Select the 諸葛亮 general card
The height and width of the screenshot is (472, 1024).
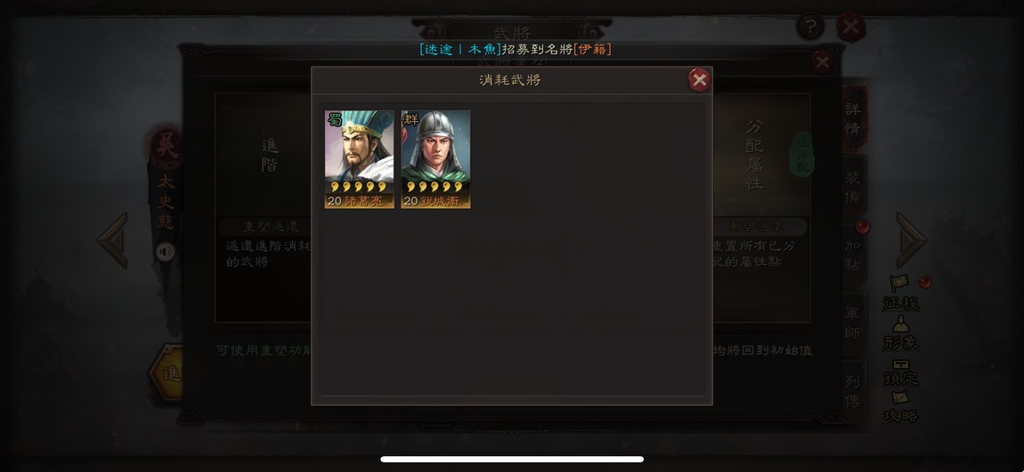pyautogui.click(x=359, y=159)
